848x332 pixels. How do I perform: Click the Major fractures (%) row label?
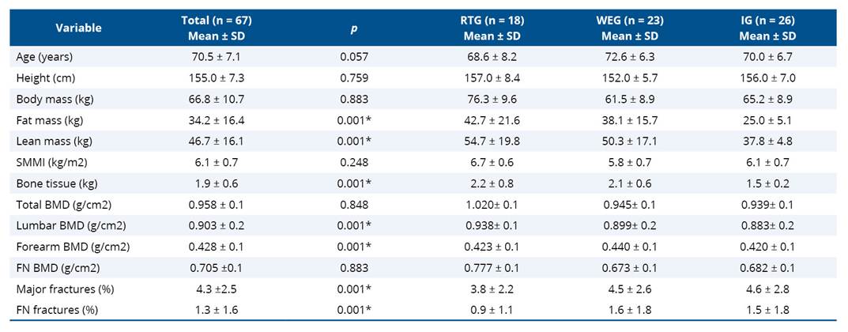click(x=60, y=288)
